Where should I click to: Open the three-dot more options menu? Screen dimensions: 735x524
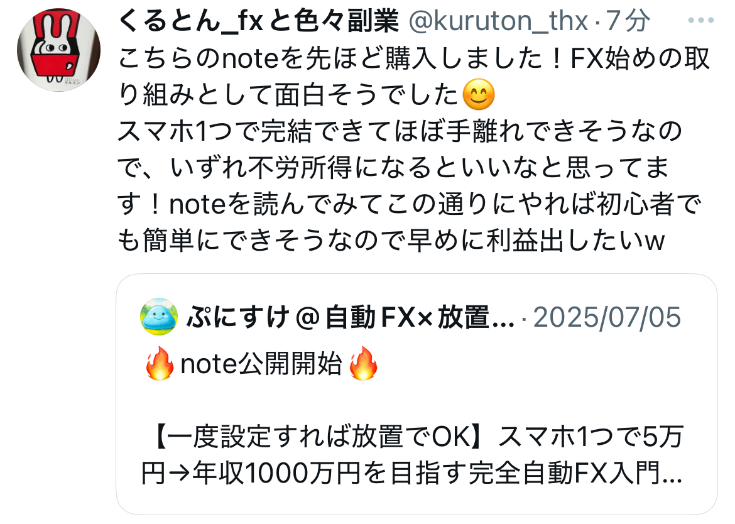click(700, 21)
